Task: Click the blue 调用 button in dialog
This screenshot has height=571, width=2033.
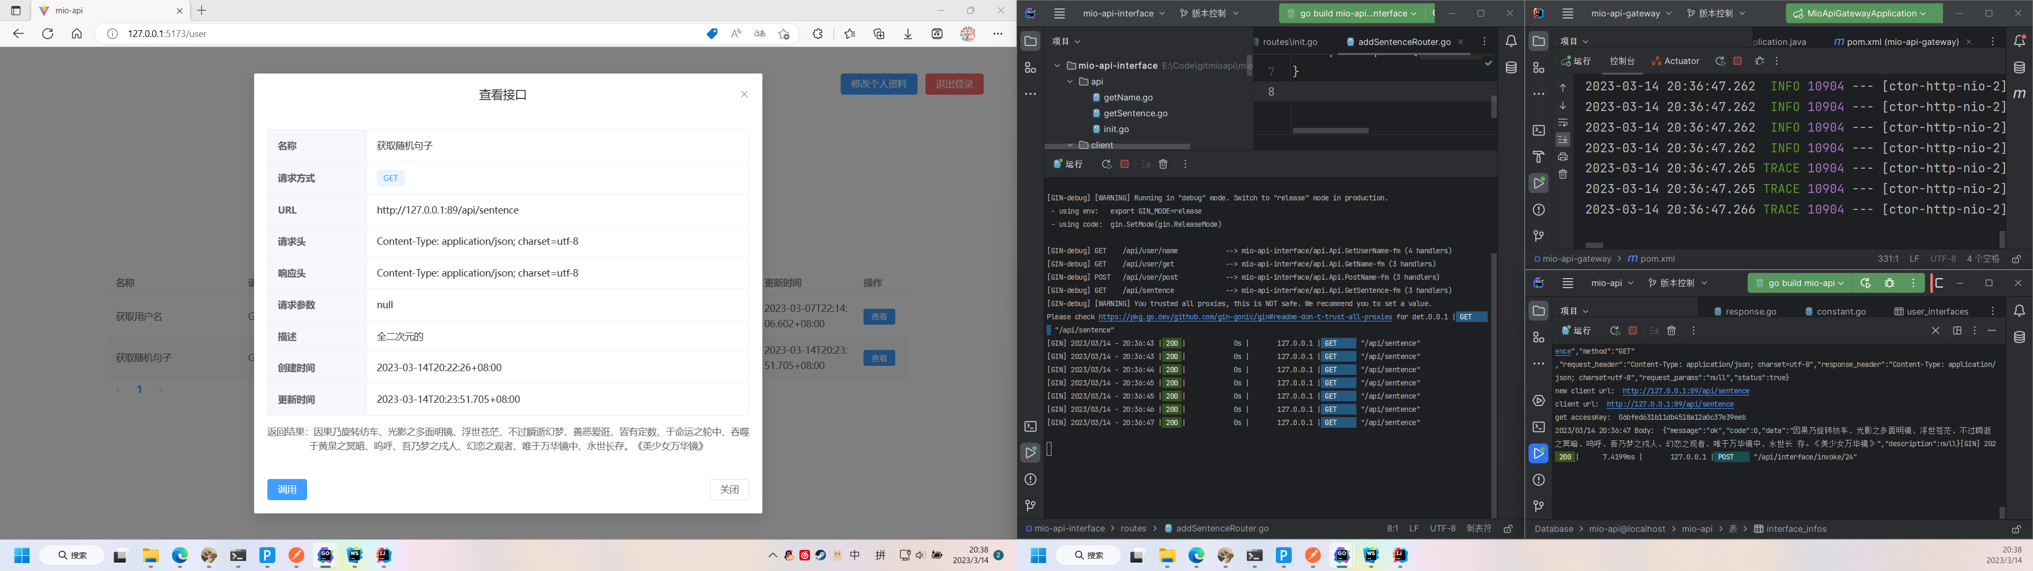Action: [287, 489]
